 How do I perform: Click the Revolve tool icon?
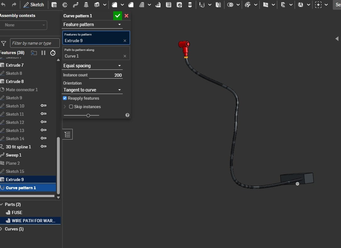tap(65, 5)
